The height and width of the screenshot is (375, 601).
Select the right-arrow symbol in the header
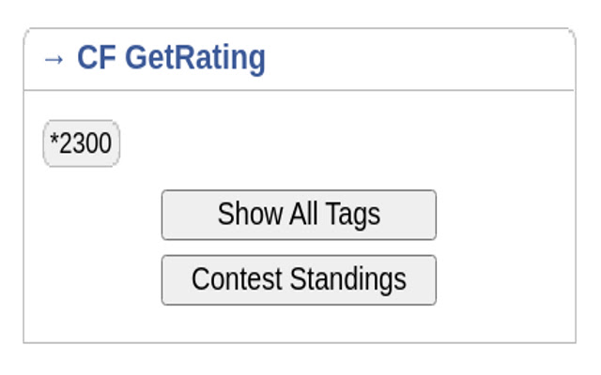click(54, 59)
